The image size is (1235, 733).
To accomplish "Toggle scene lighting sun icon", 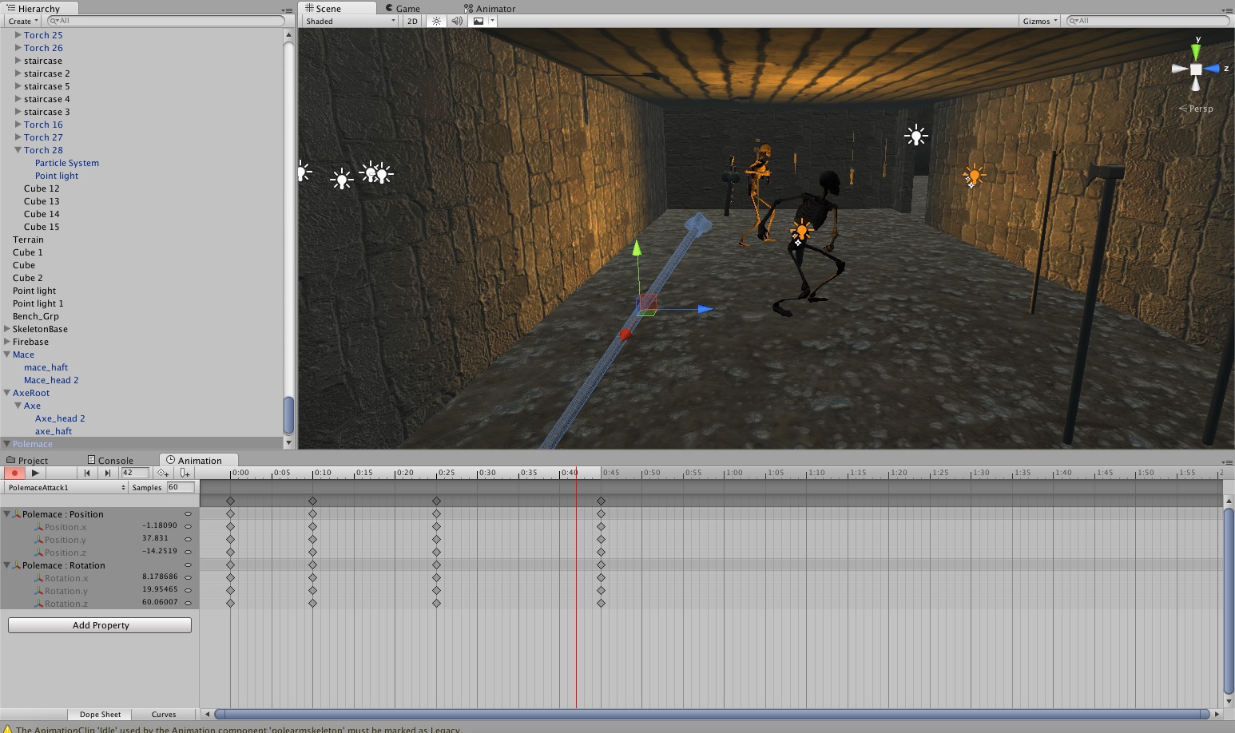I will (x=436, y=22).
